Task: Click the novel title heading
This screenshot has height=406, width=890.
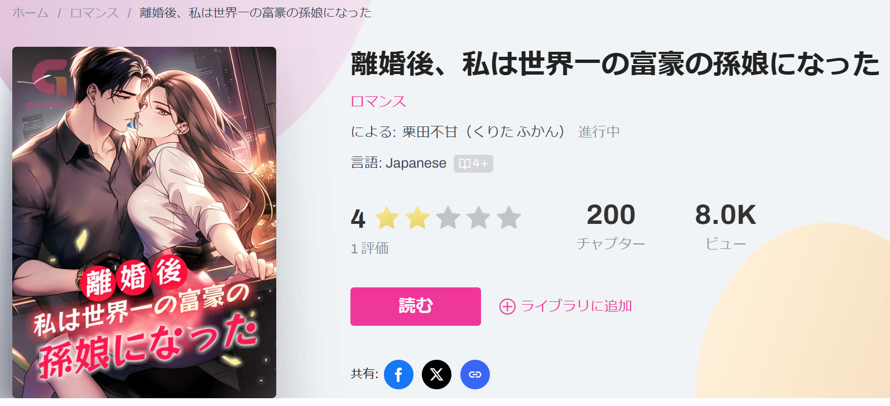Action: coord(615,63)
